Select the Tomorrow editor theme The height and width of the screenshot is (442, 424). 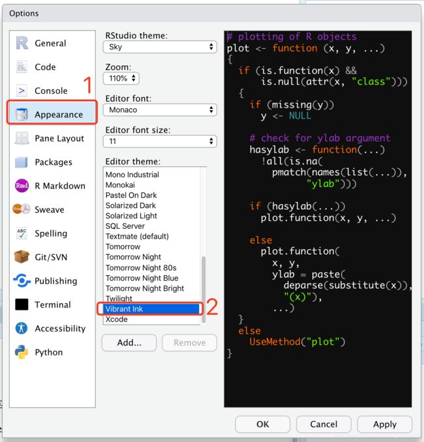[152, 246]
